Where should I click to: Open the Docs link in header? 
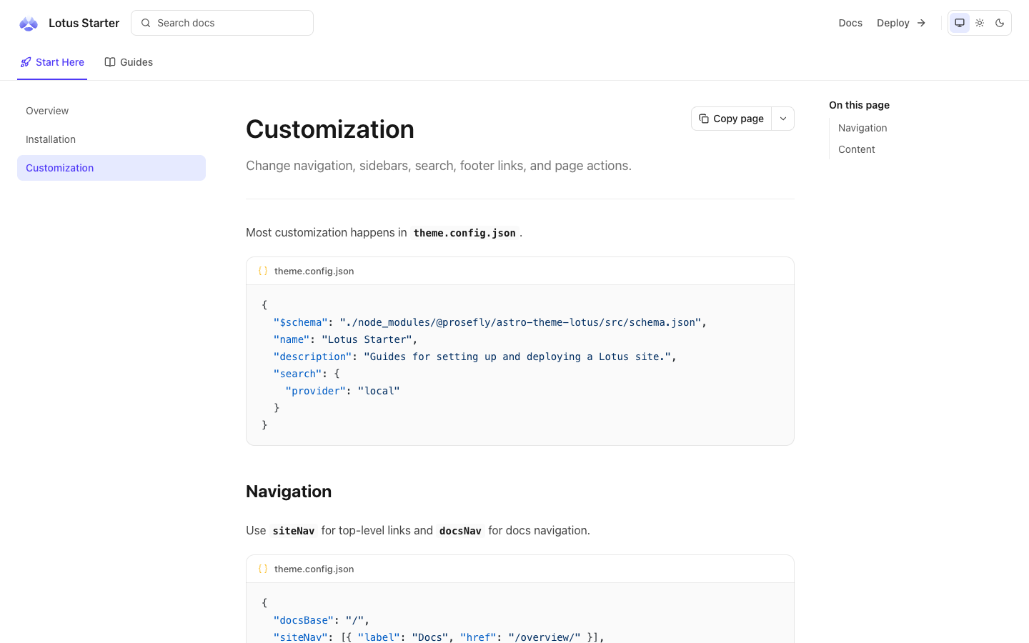(x=850, y=23)
